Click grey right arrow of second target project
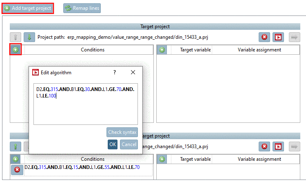This screenshot has width=306, height=182. 294,146
